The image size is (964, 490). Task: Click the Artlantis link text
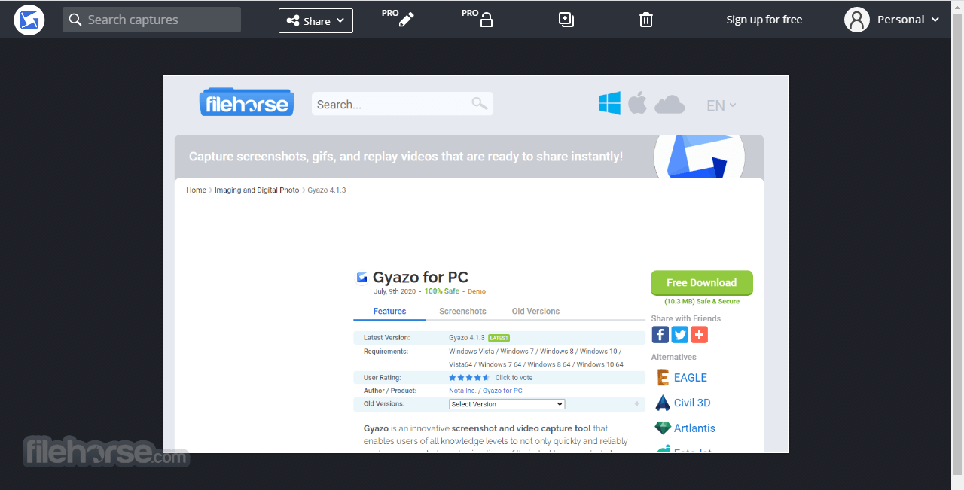click(694, 428)
